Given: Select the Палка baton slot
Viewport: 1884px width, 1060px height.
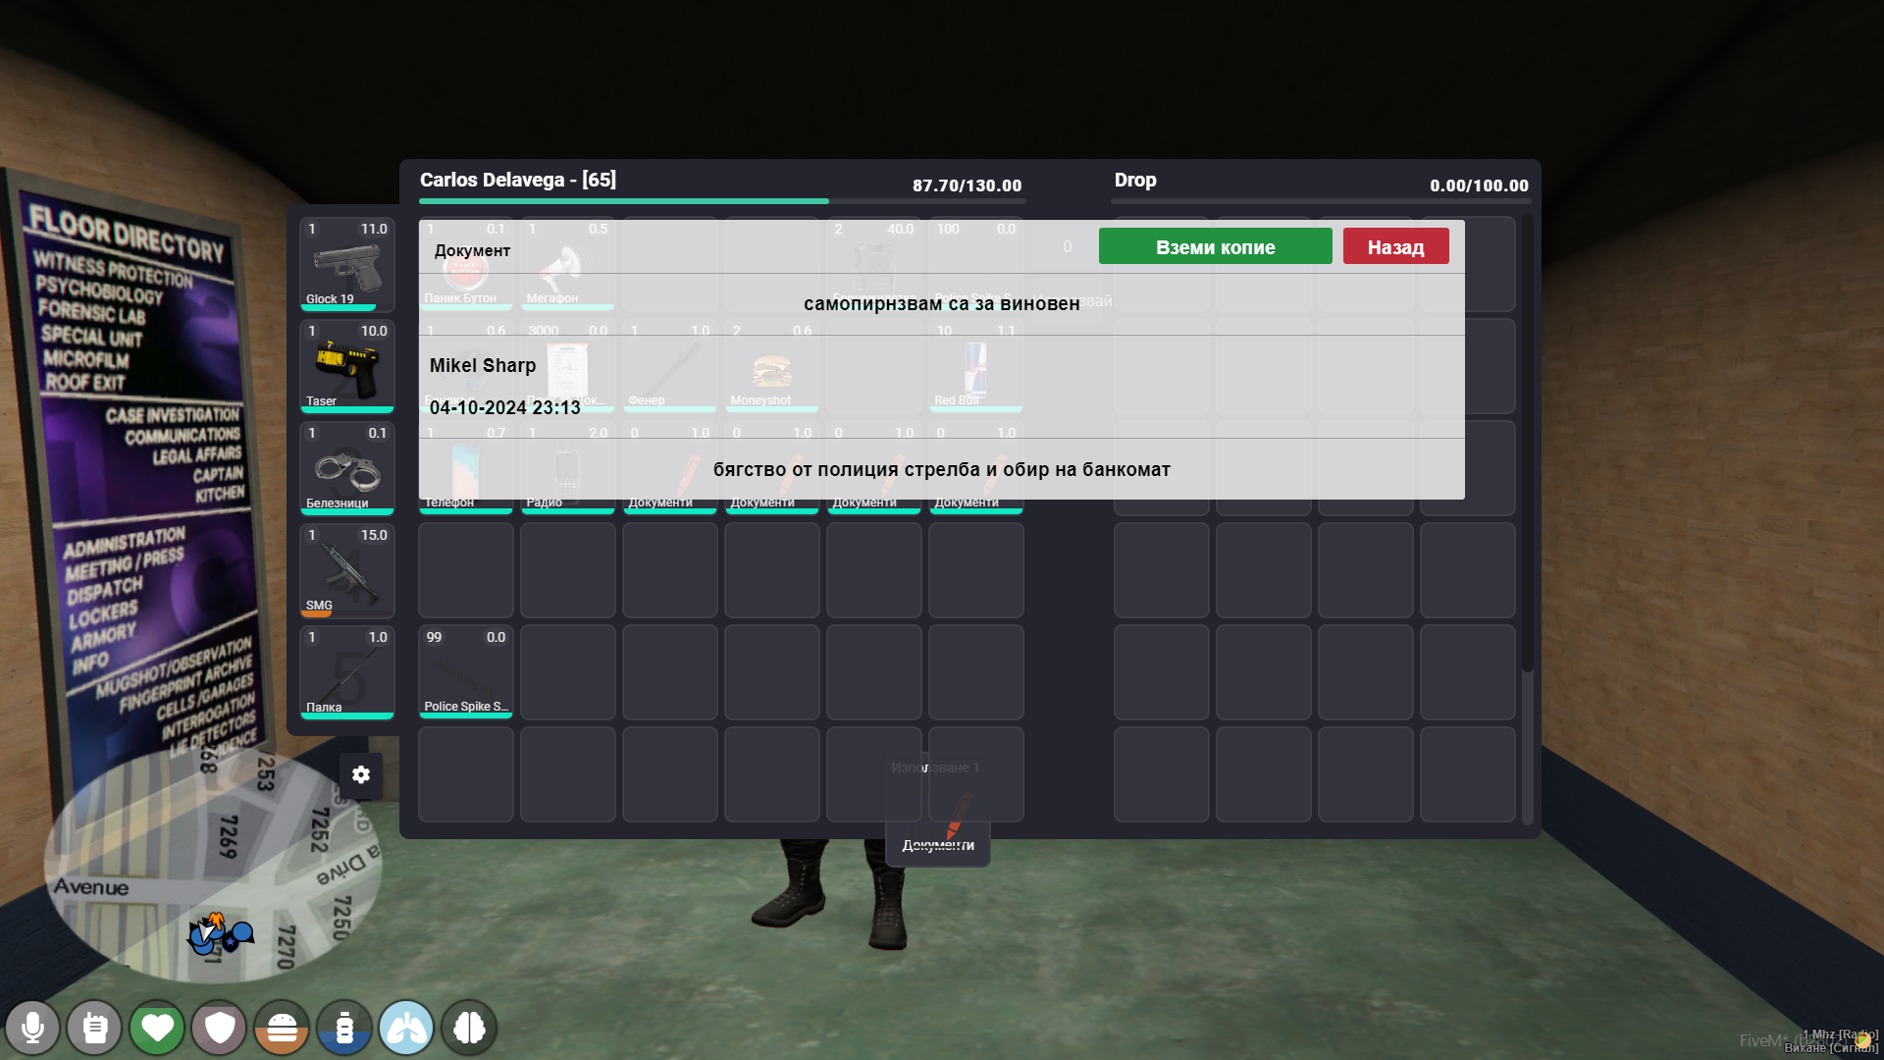Looking at the screenshot, I should [x=347, y=672].
